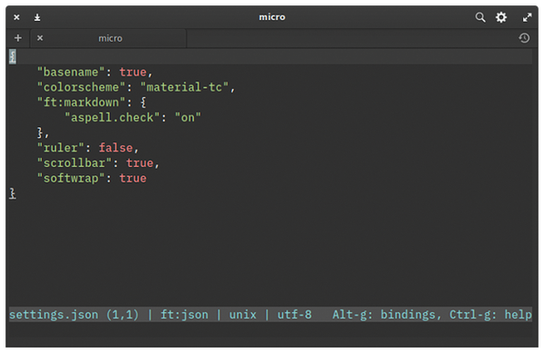This screenshot has width=544, height=353.
Task: Click the download arrow icon in the header
Action: pyautogui.click(x=37, y=17)
